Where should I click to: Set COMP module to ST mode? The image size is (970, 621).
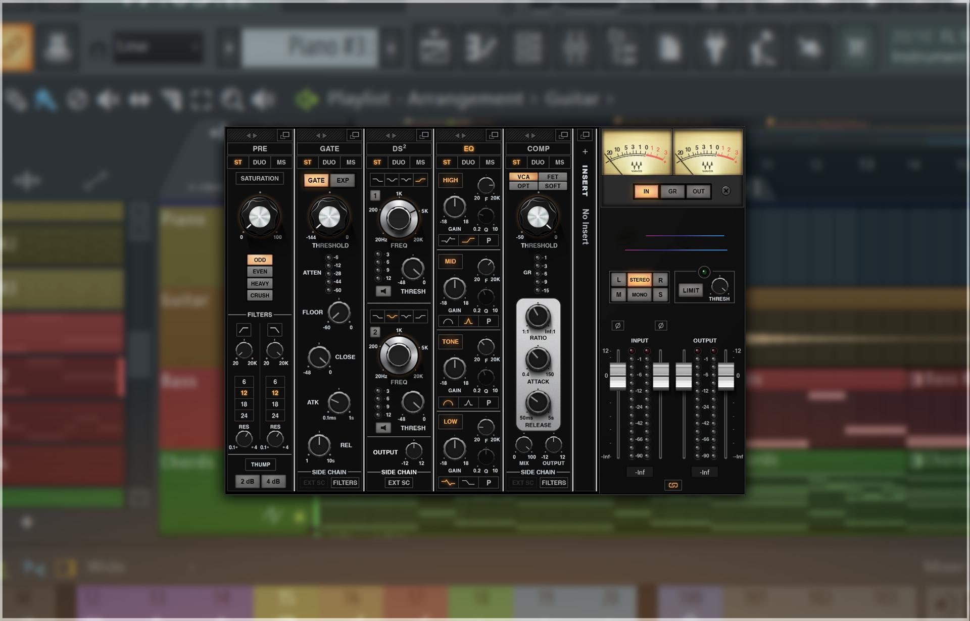[516, 163]
